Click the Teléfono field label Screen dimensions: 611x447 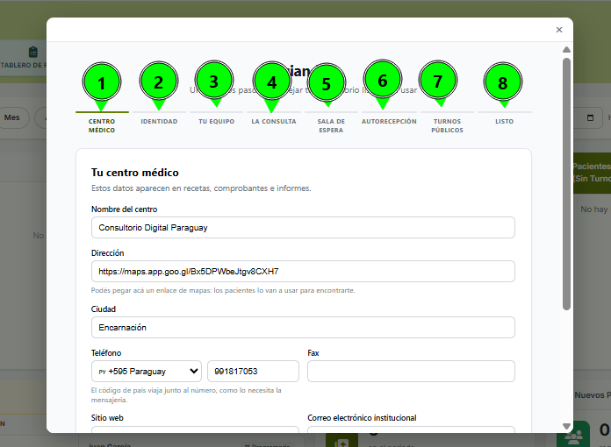106,353
